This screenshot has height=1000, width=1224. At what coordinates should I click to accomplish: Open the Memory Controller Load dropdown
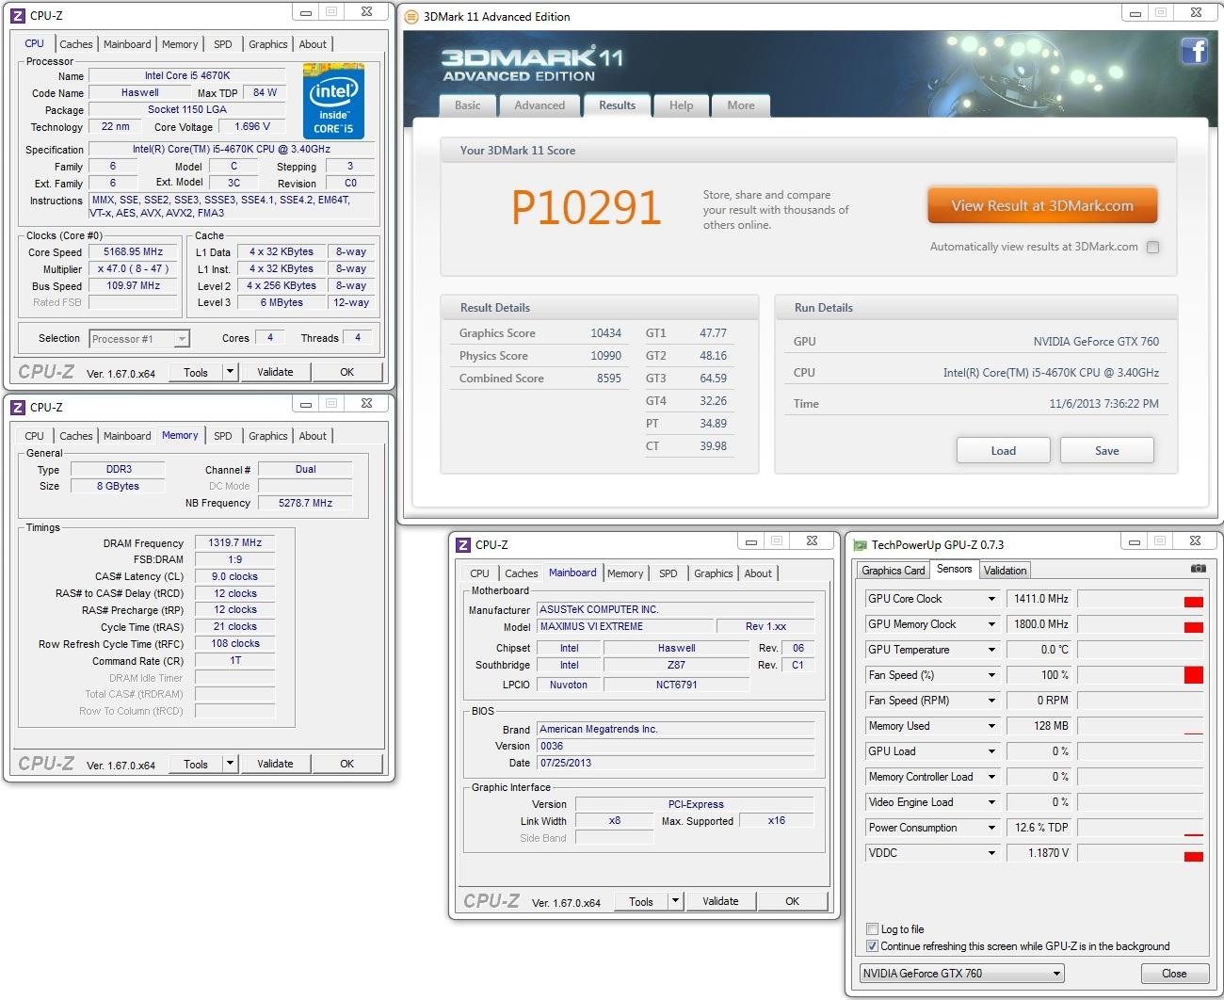point(991,777)
